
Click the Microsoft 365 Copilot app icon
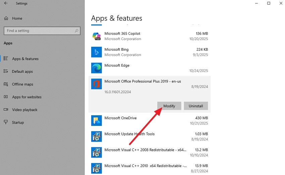tap(97, 36)
